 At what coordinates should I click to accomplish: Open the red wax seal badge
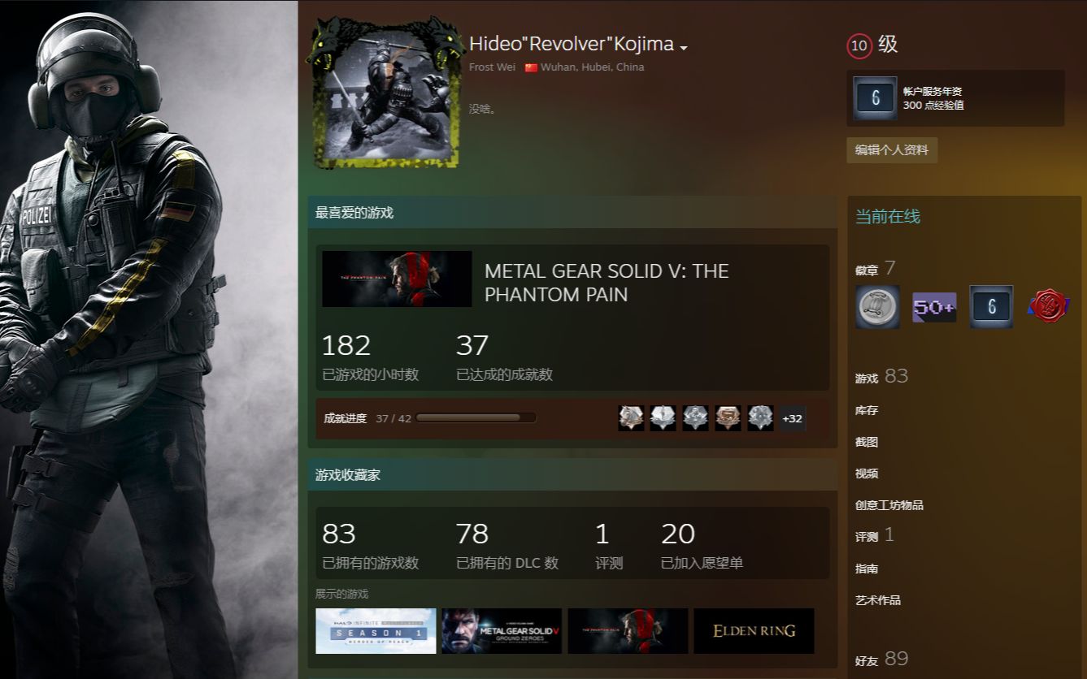click(x=1048, y=307)
